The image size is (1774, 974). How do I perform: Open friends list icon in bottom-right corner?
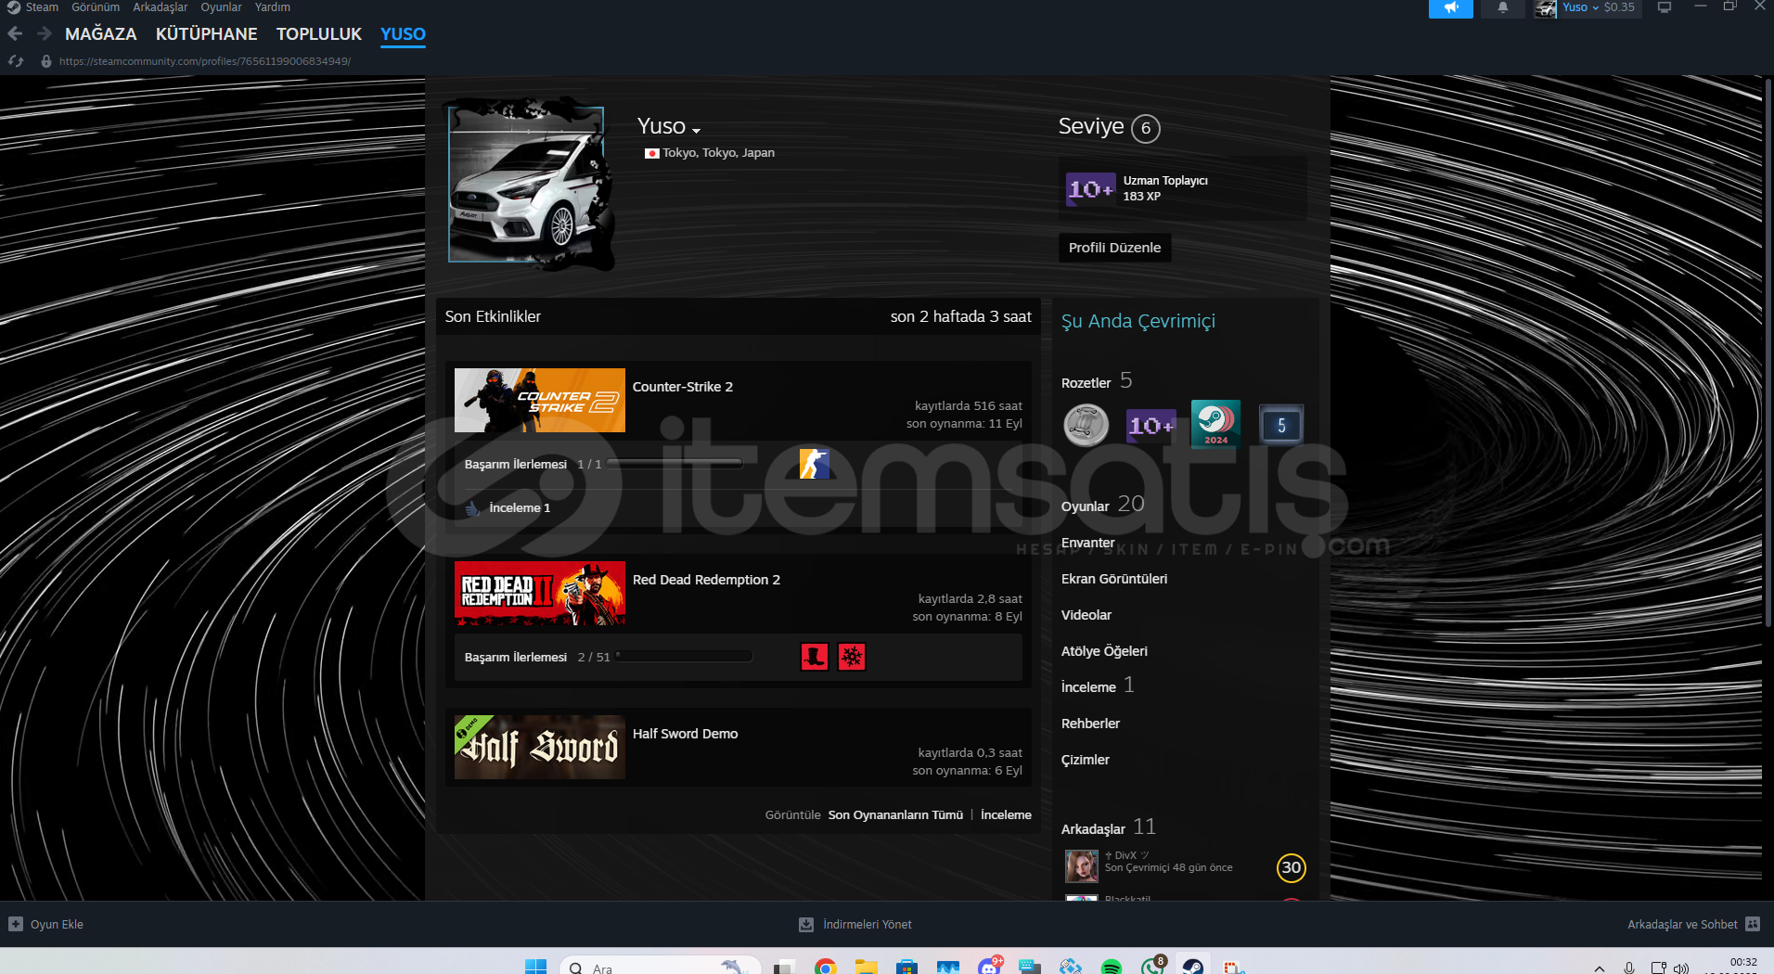click(x=1753, y=924)
